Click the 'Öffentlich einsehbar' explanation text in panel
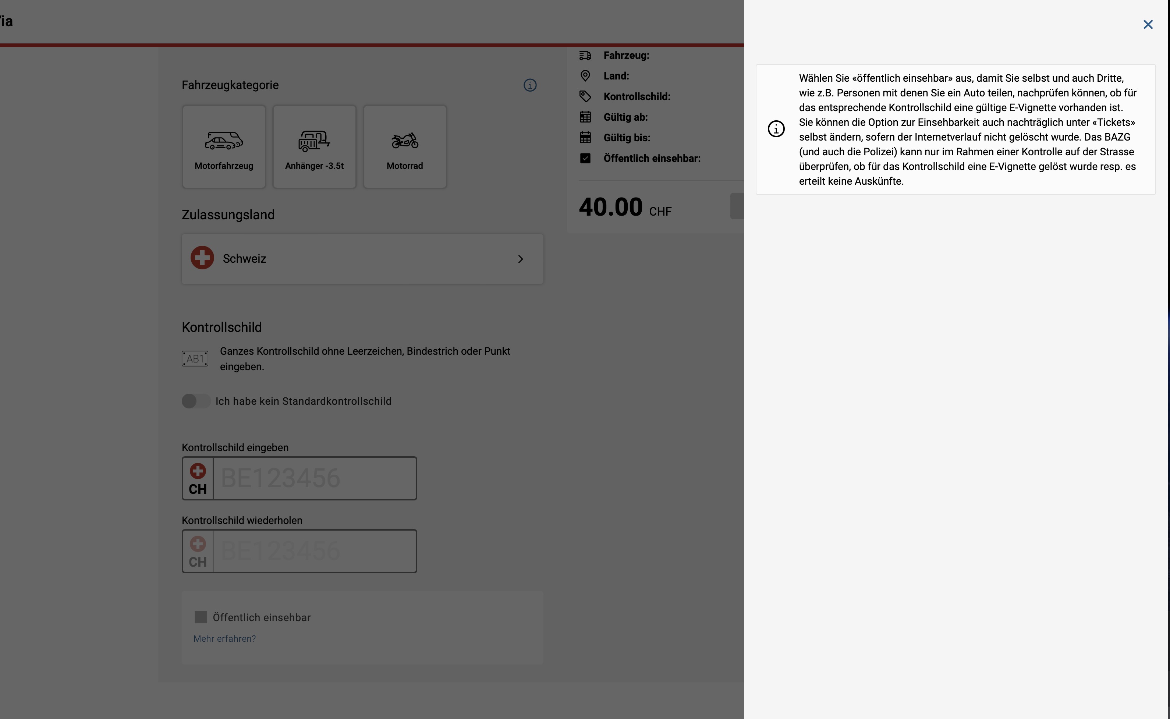1170x719 pixels. [968, 130]
